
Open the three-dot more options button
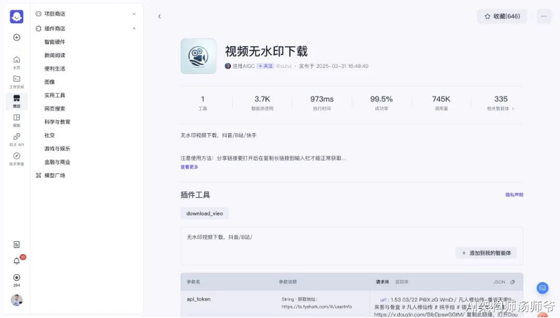(x=544, y=16)
